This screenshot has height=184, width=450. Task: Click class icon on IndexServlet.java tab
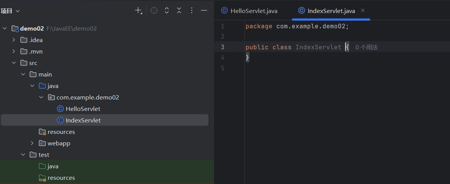click(x=301, y=11)
